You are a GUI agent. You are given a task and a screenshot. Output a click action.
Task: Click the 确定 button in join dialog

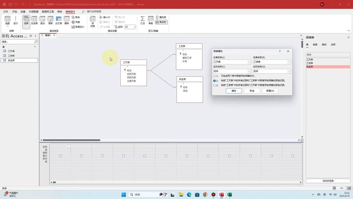(x=234, y=91)
